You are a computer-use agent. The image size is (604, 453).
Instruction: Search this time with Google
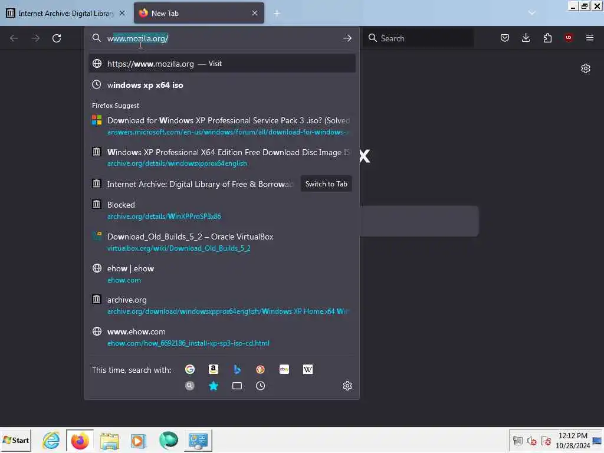[x=190, y=369]
